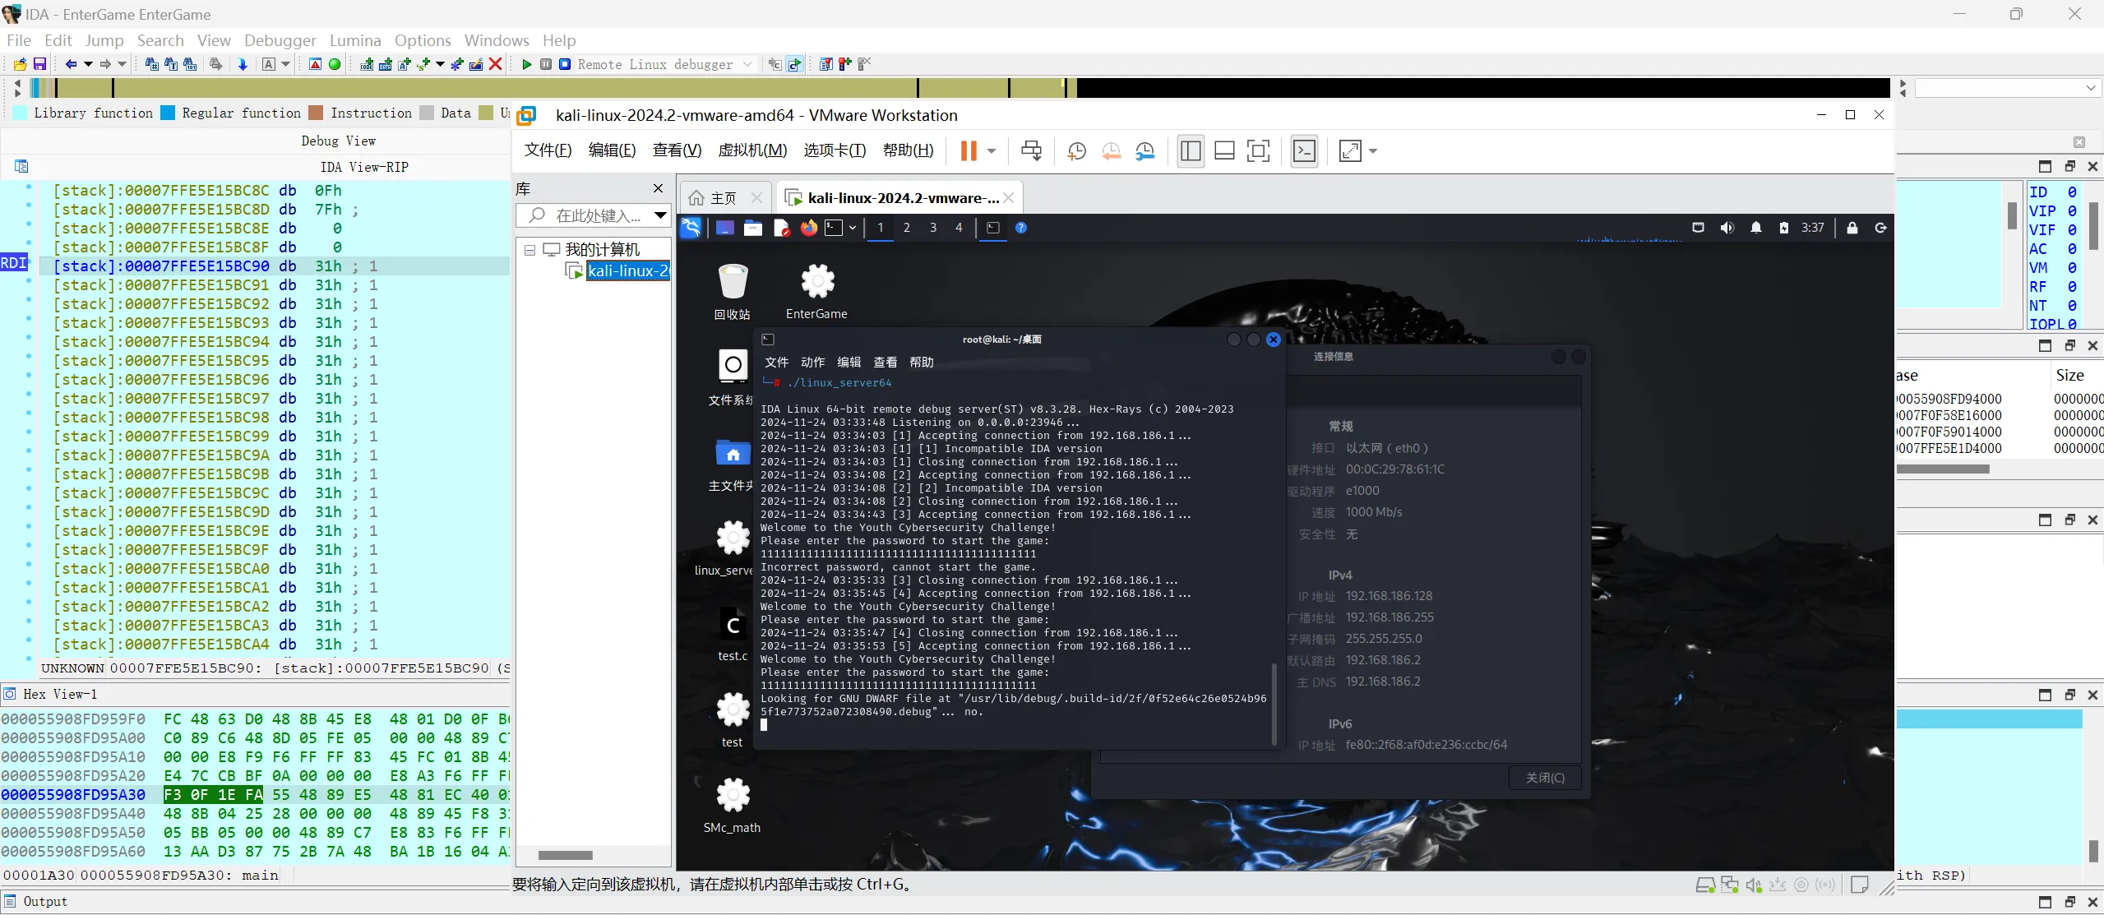Viewport: 2104px width, 915px height.
Task: Switch to the 主页 tab in VMware
Action: (722, 198)
